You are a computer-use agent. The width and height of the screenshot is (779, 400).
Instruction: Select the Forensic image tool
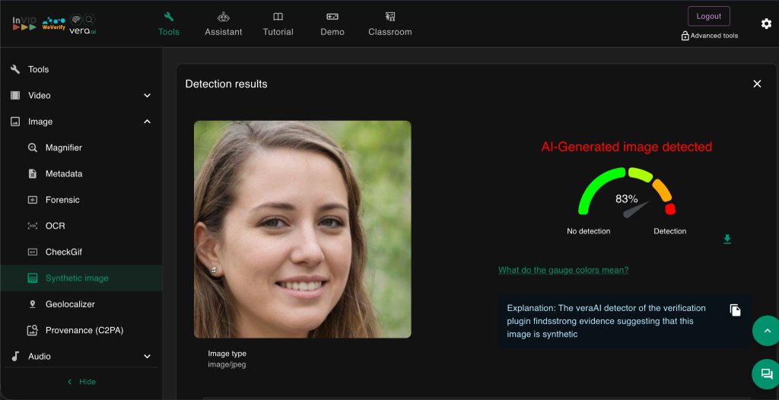[x=62, y=200]
